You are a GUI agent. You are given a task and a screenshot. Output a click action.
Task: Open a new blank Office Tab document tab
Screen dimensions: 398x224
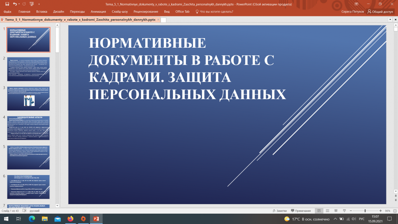(164, 20)
